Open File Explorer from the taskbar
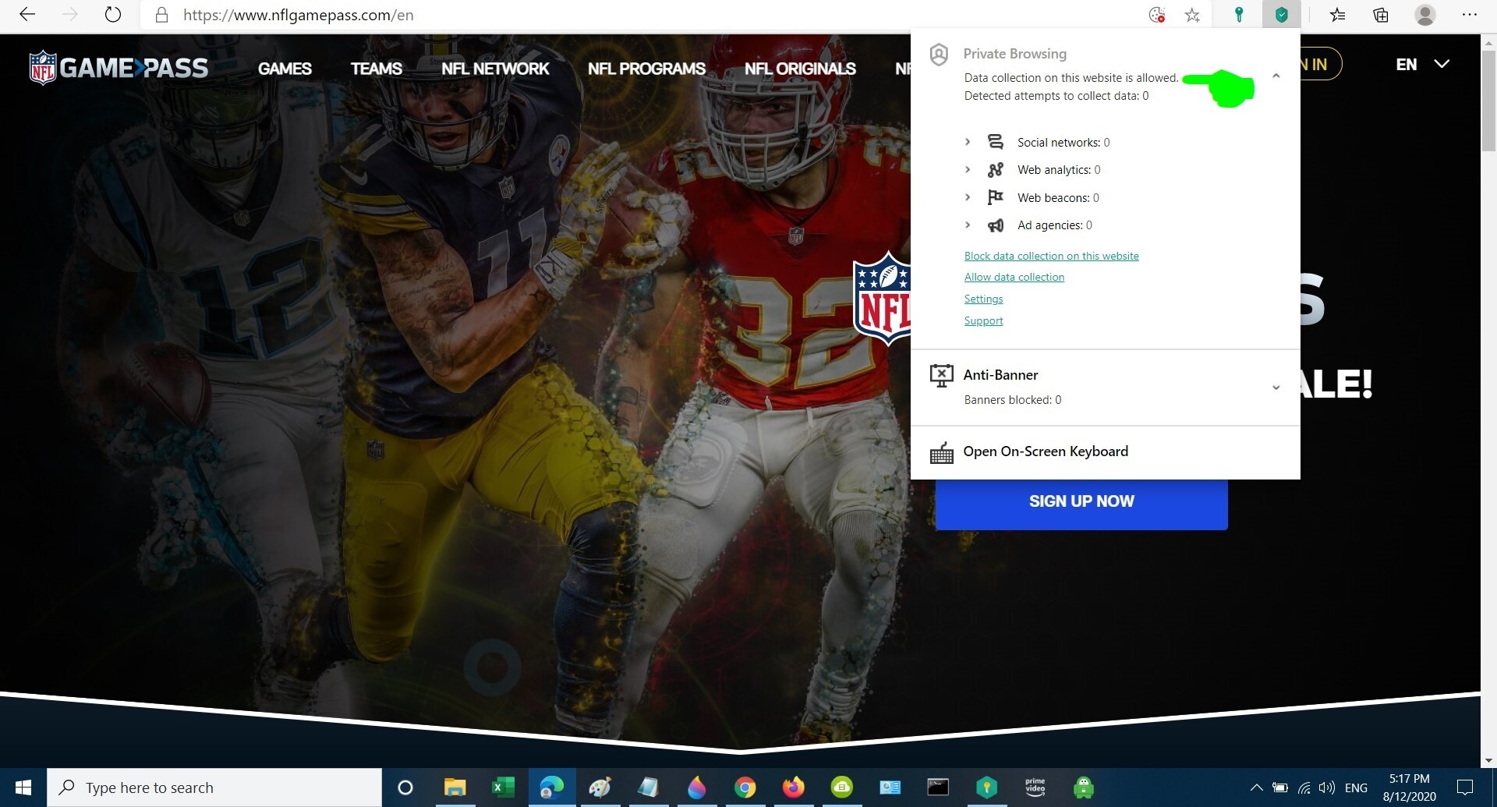Screen dimensions: 1497x807 [455, 788]
